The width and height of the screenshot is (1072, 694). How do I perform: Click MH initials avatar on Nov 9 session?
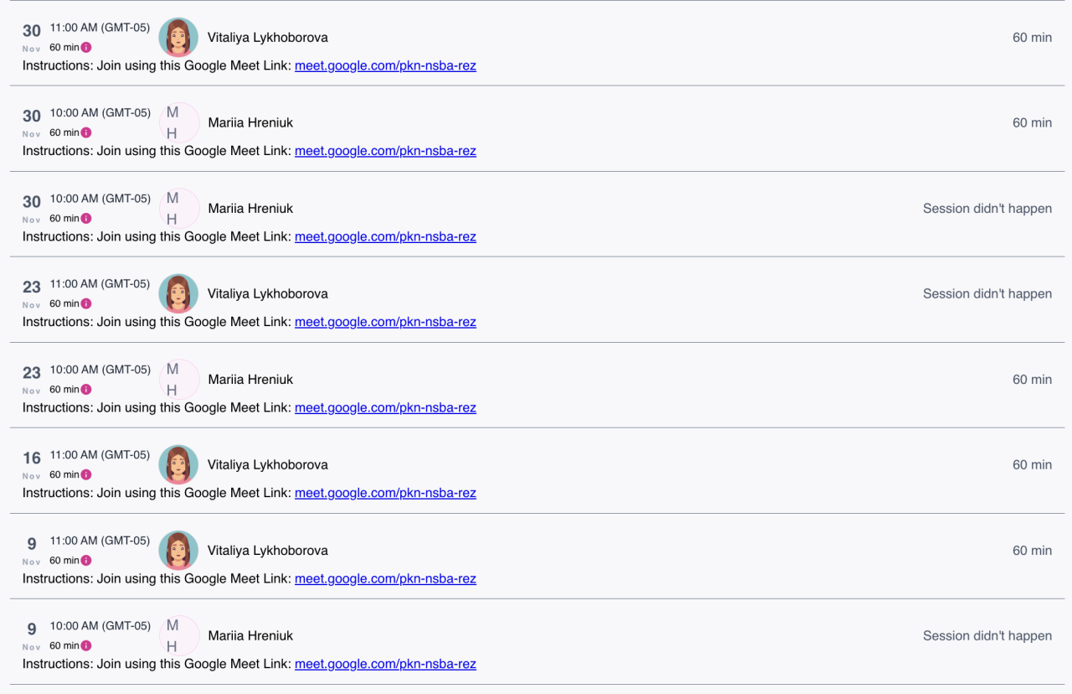click(178, 636)
